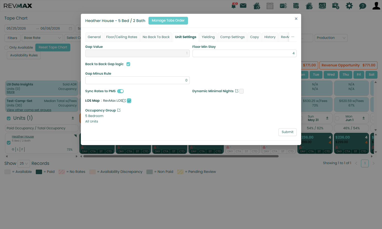
Task: Open the Comp Settings tab
Action: pyautogui.click(x=232, y=37)
